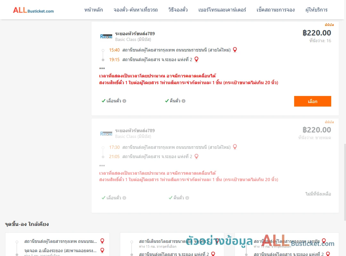Click เลื่อนตั๋ว label on the 15:40 trip

coord(114,101)
